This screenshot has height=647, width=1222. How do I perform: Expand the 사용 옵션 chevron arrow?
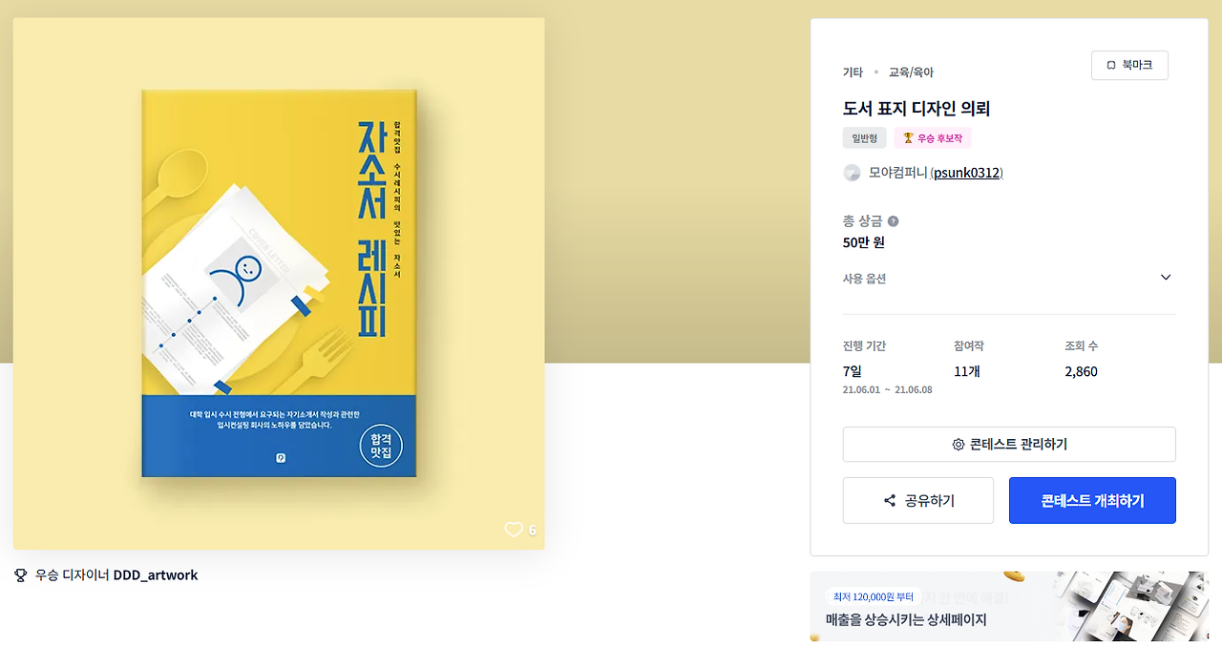click(x=1166, y=278)
